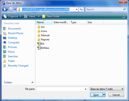The height and width of the screenshot is (101, 129).
Task: Expand the Open button split arrow
Action: click(104, 95)
